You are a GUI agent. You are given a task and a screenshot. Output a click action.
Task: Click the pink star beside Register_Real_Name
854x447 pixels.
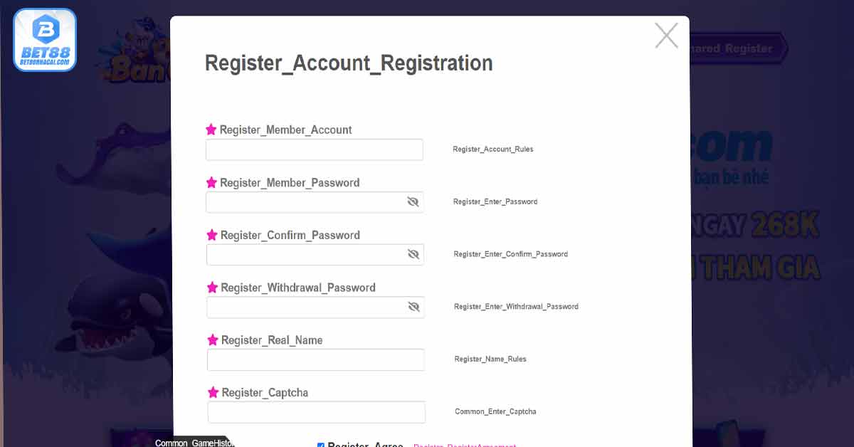tap(213, 340)
